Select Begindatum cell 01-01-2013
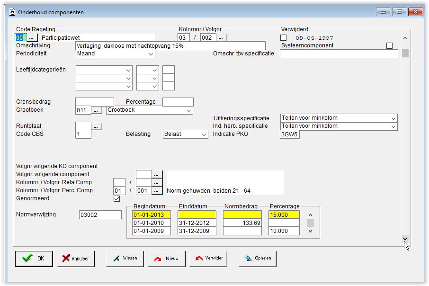This screenshot has width=429, height=286. [x=152, y=215]
